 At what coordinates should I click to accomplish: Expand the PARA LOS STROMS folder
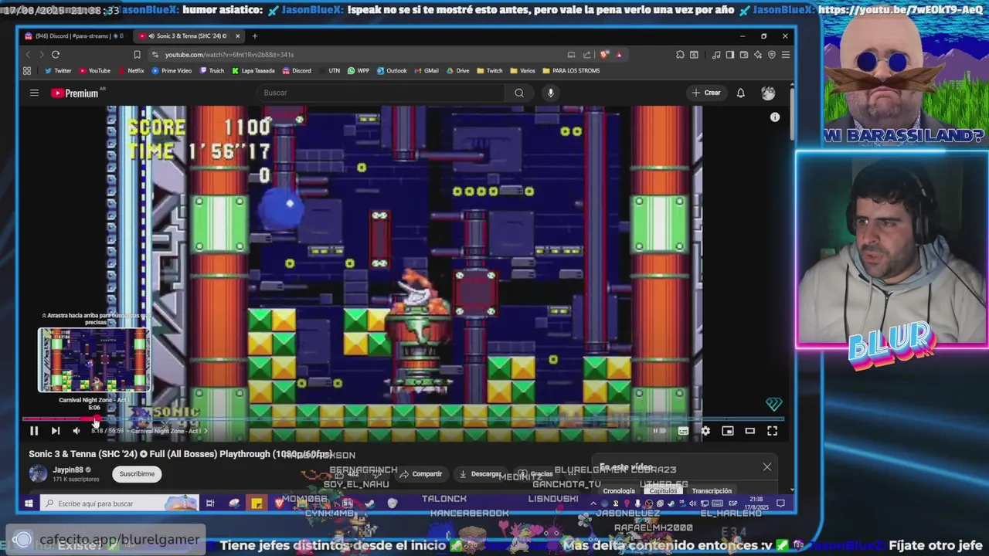[571, 70]
